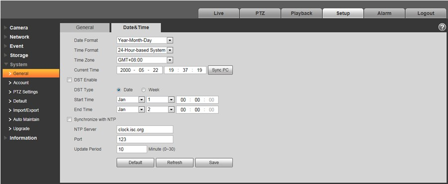
Task: Click the NTP Server input field
Action: click(x=145, y=129)
